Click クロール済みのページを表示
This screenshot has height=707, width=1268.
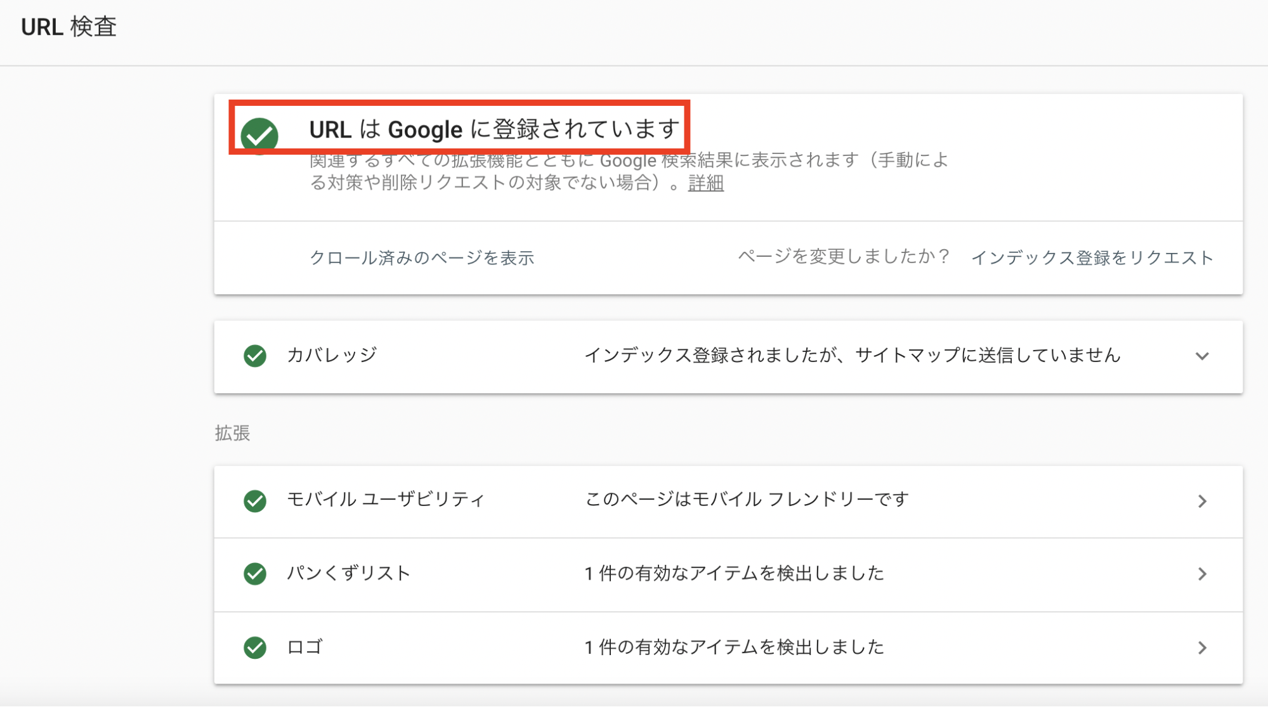(422, 257)
